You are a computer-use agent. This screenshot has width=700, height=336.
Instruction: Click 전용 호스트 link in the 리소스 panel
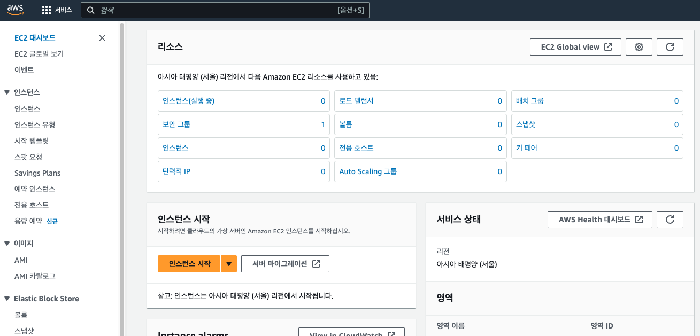(356, 148)
